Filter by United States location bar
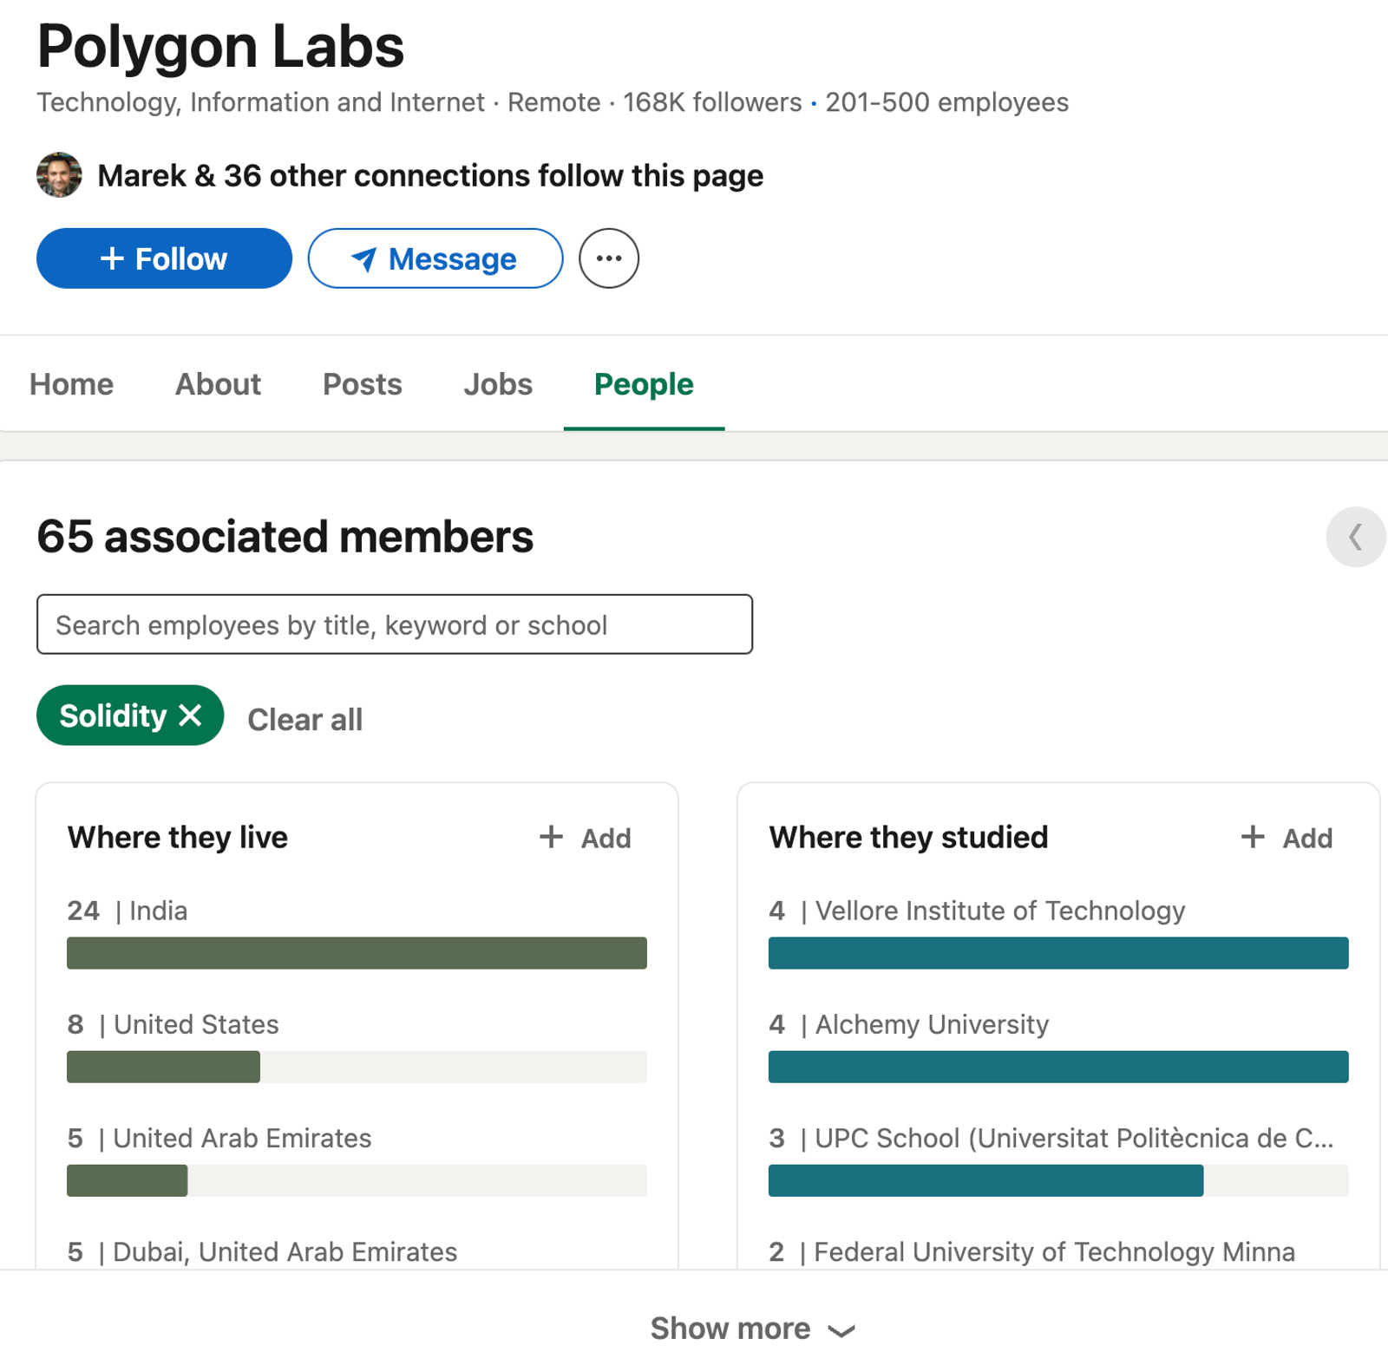This screenshot has width=1388, height=1365. [357, 1067]
